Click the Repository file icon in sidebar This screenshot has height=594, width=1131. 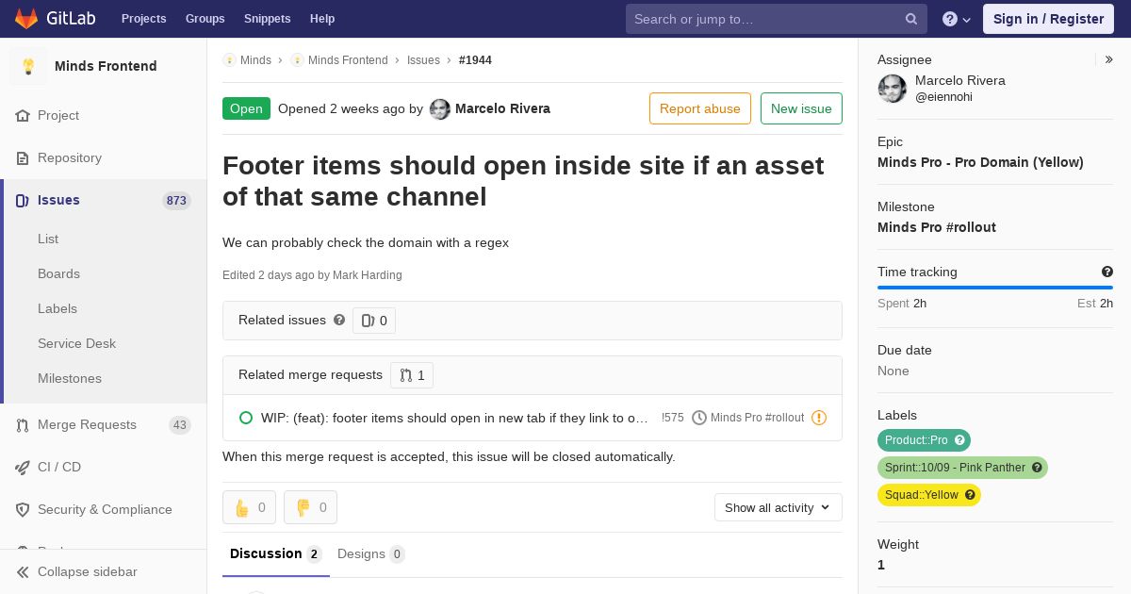coord(23,158)
